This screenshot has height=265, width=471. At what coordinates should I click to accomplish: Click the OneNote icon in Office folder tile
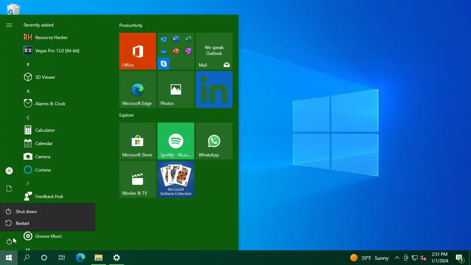pyautogui.click(x=188, y=51)
